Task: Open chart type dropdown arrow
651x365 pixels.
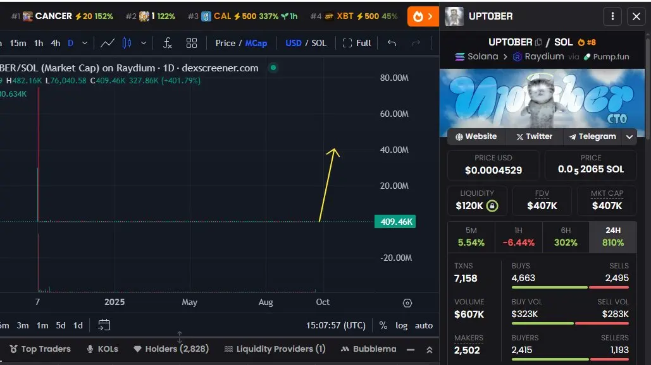Action: pyautogui.click(x=144, y=43)
